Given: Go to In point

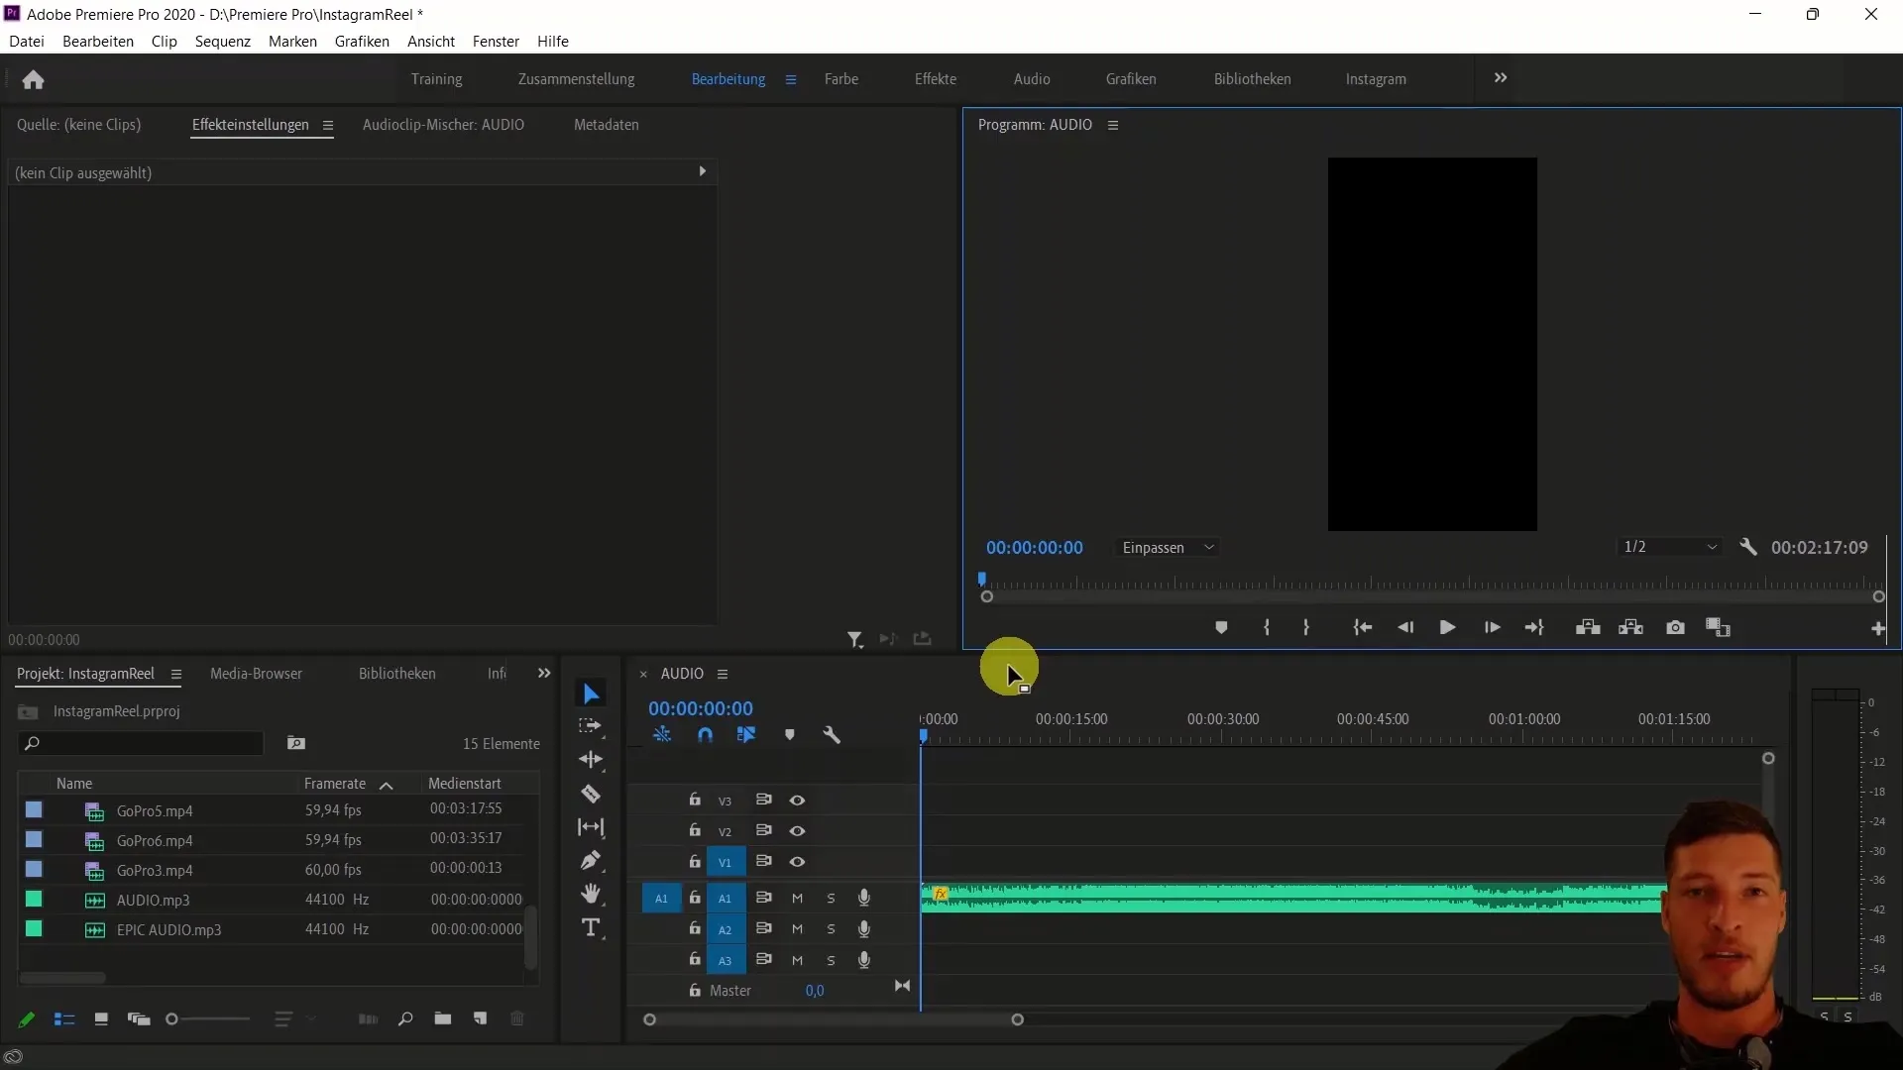Looking at the screenshot, I should [x=1363, y=628].
